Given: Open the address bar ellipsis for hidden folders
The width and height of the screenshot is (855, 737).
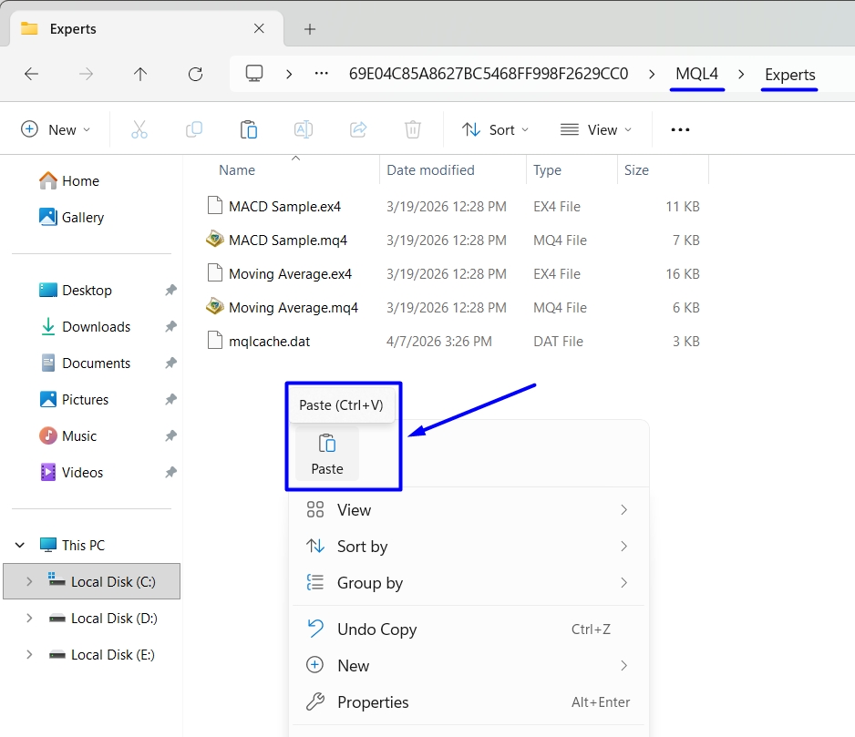Looking at the screenshot, I should [322, 73].
